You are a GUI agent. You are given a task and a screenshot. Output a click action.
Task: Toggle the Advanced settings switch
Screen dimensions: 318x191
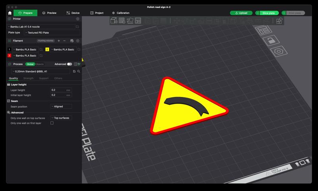pos(70,64)
